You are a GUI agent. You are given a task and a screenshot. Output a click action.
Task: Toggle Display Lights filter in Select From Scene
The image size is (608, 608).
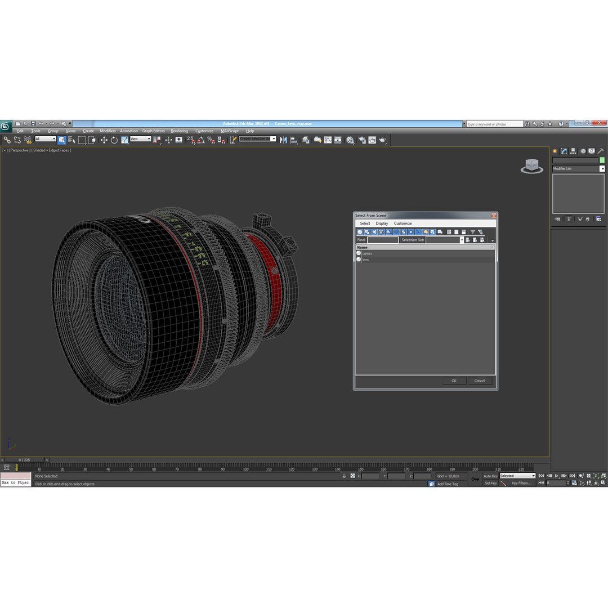point(374,232)
